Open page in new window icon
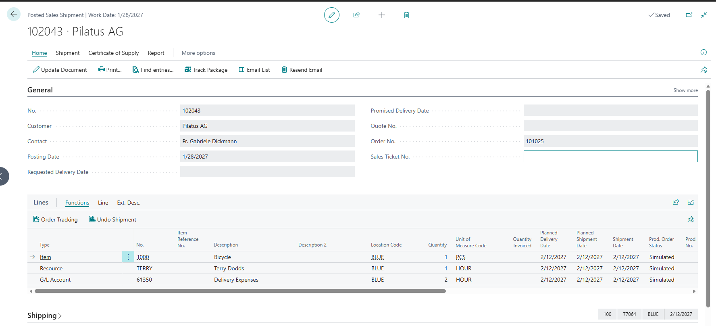The height and width of the screenshot is (326, 716). (689, 15)
